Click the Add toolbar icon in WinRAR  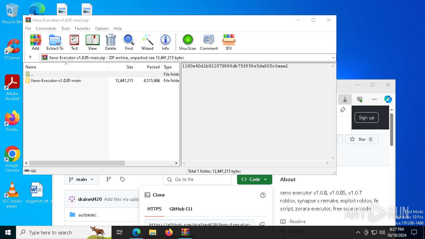click(x=36, y=42)
